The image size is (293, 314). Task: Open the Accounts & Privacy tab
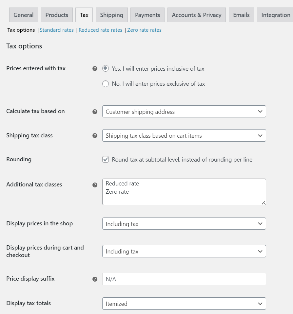[x=196, y=15]
